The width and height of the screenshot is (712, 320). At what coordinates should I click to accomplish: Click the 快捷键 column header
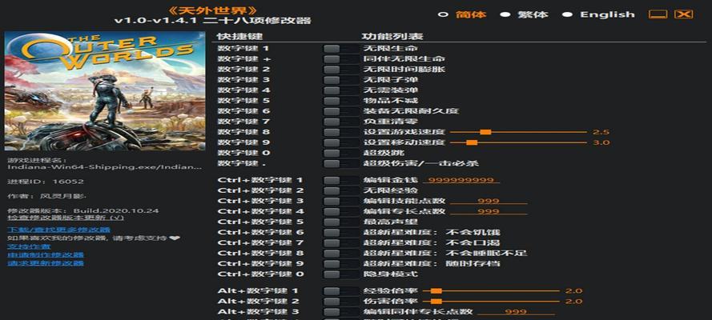pos(239,36)
